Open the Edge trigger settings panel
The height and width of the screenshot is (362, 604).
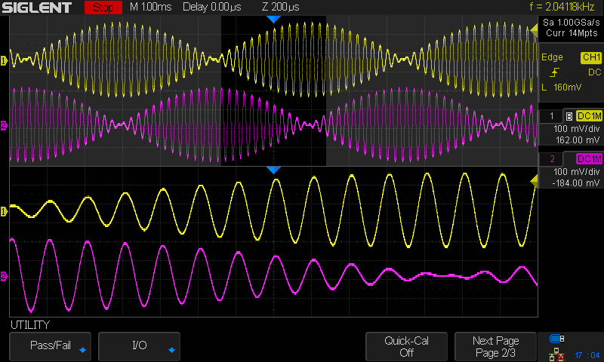tap(551, 58)
